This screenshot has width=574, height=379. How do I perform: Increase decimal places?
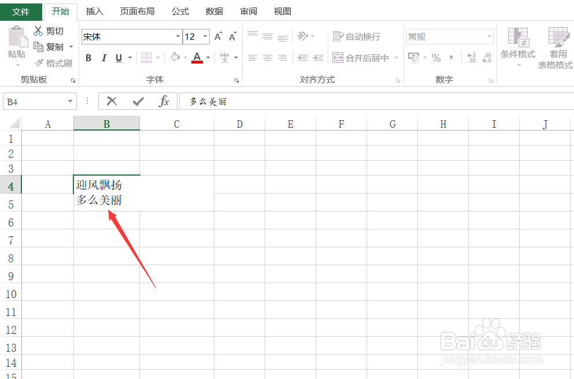pyautogui.click(x=472, y=58)
